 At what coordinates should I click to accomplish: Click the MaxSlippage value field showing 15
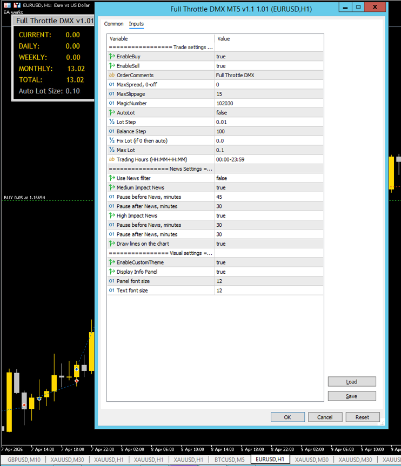pyautogui.click(x=269, y=94)
